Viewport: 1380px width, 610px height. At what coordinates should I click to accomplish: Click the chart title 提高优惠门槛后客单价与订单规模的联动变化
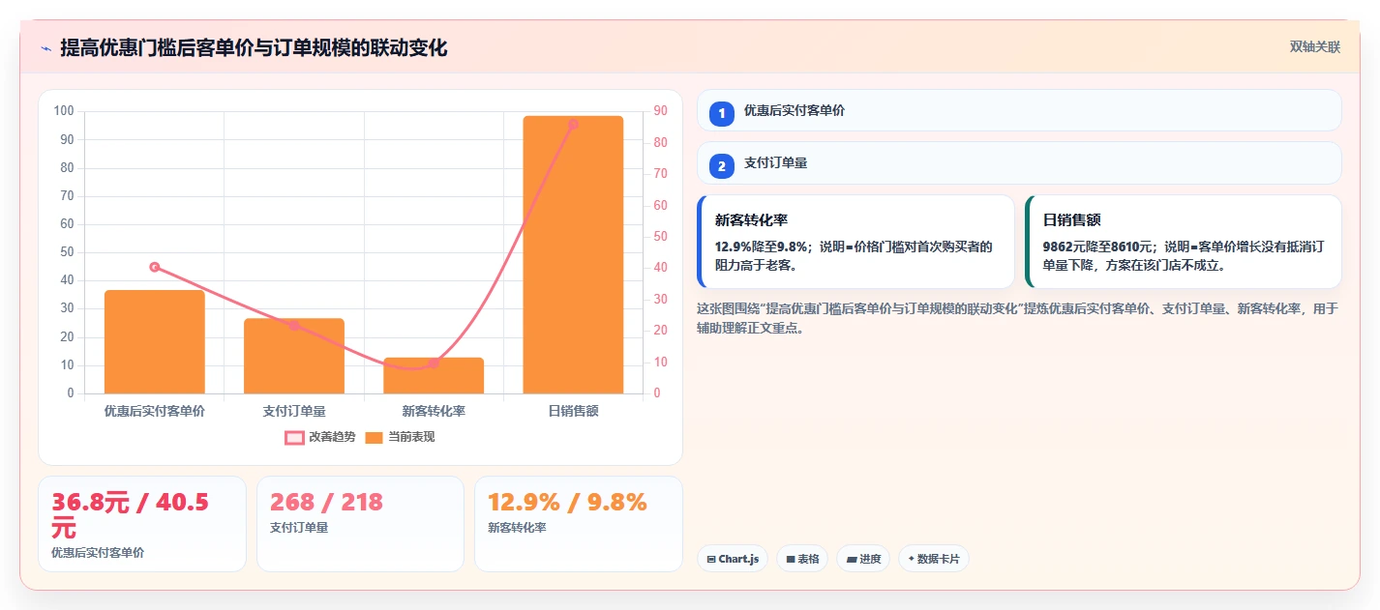[254, 48]
